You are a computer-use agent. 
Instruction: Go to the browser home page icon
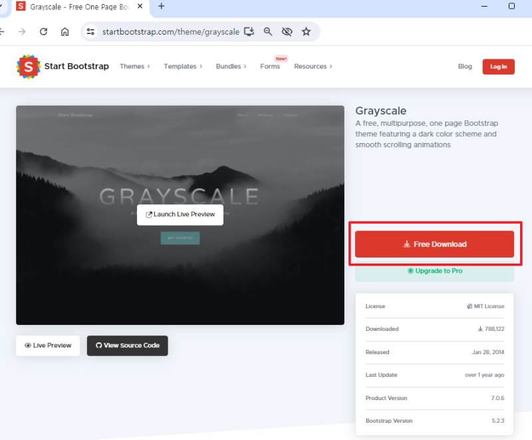(x=65, y=31)
